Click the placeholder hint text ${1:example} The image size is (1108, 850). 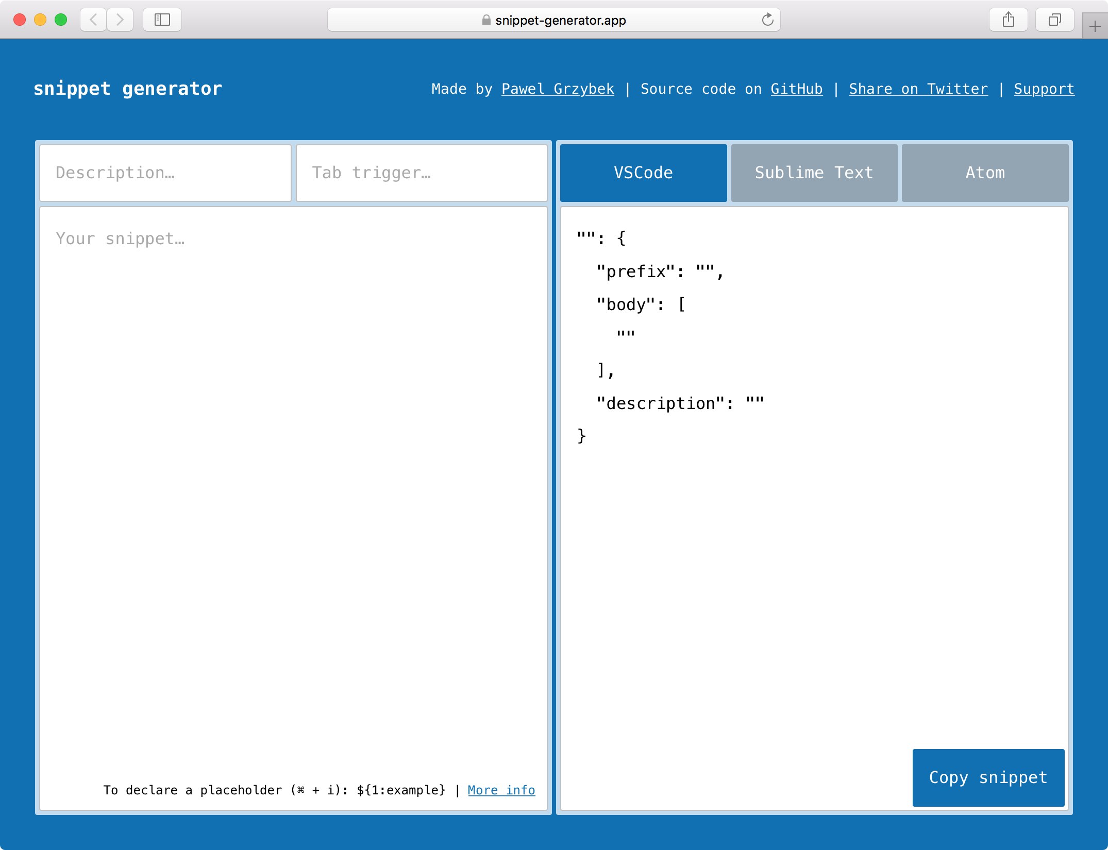click(401, 790)
